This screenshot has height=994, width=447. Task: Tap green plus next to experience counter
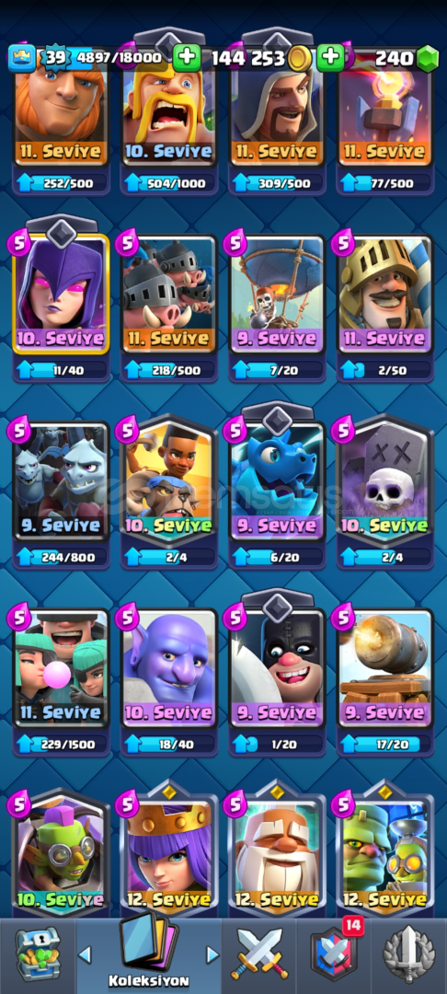(186, 58)
